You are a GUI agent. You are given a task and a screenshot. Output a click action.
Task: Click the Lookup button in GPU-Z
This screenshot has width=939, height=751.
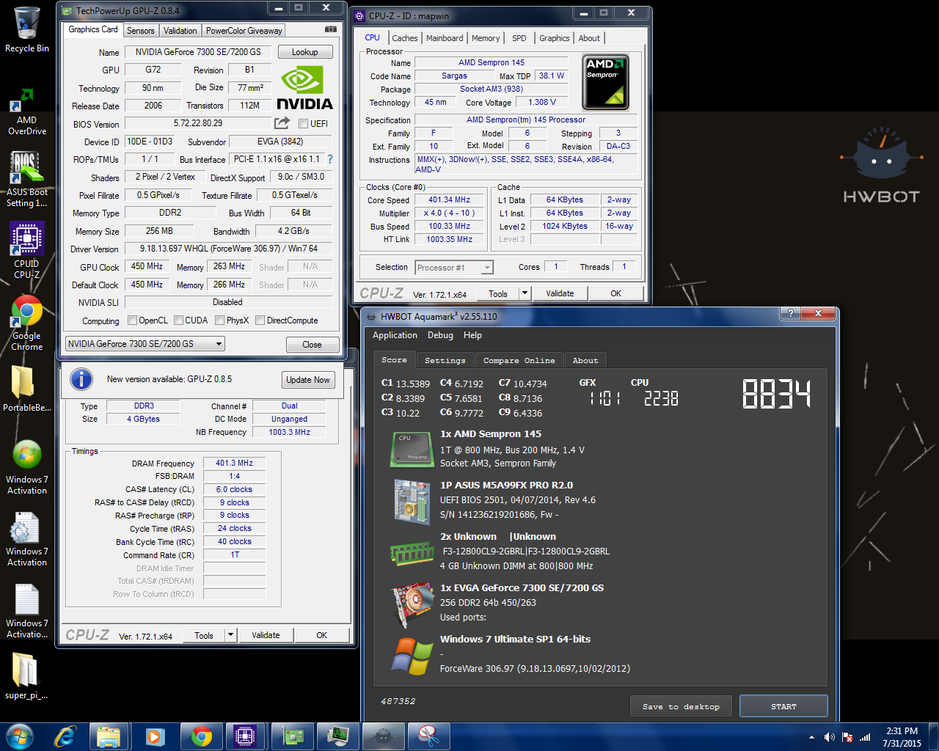[x=304, y=52]
